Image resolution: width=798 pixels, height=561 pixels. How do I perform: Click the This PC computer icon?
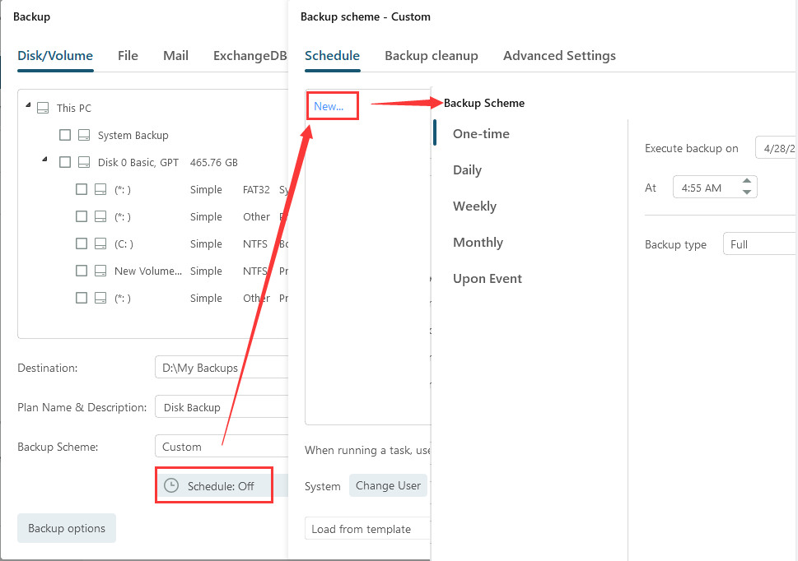pyautogui.click(x=43, y=108)
